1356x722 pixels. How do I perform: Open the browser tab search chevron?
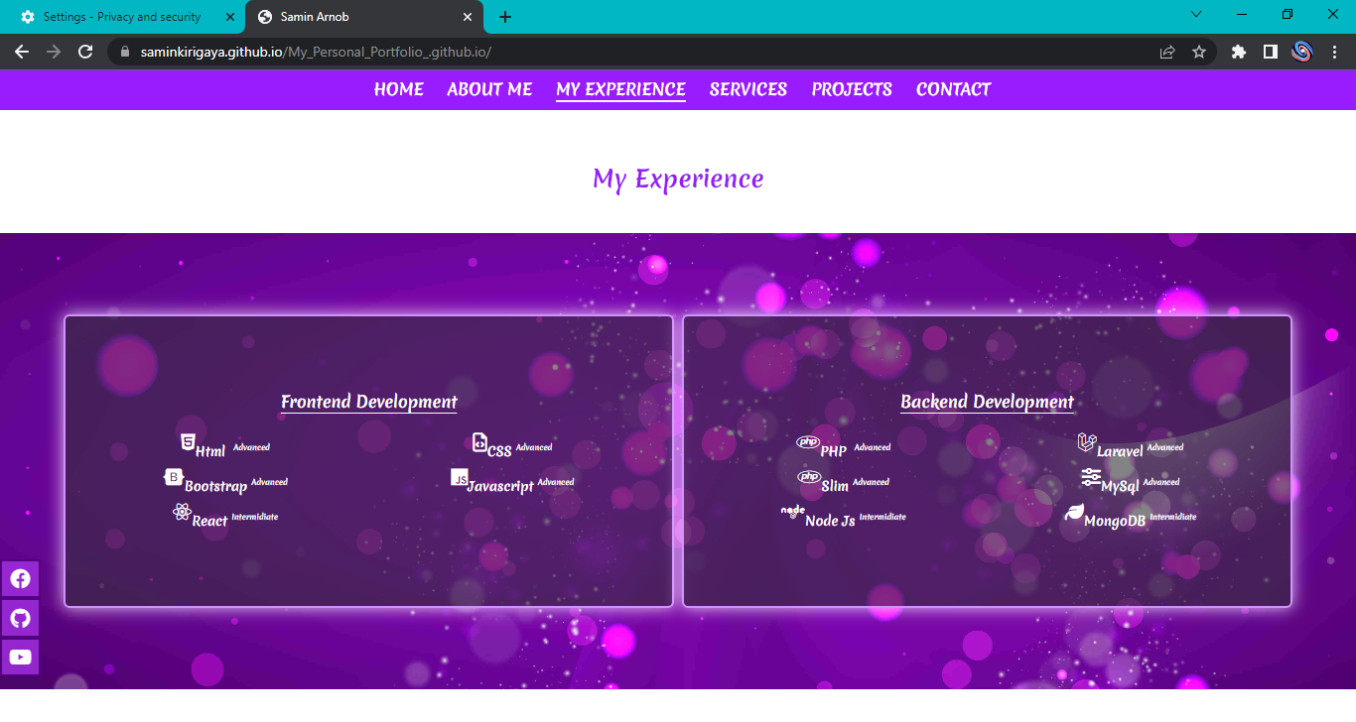click(x=1196, y=16)
